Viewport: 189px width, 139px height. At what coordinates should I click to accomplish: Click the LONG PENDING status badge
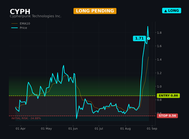pyautogui.click(x=95, y=11)
